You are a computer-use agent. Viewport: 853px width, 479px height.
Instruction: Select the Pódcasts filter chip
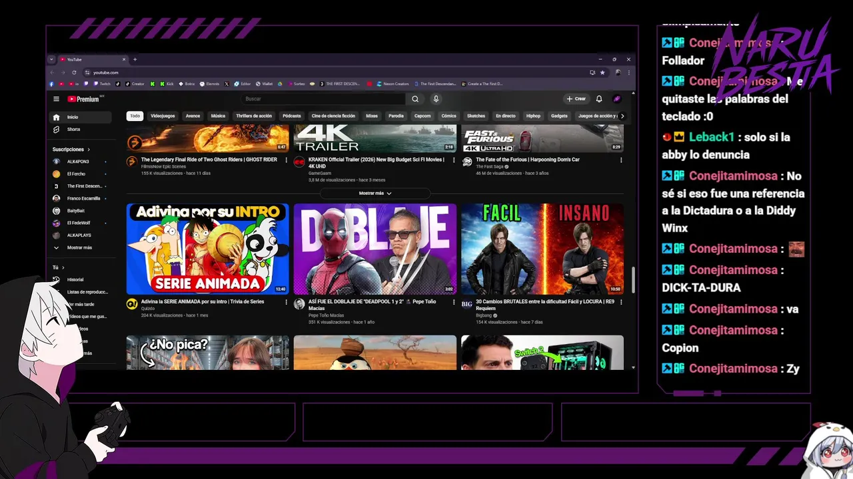click(x=292, y=116)
